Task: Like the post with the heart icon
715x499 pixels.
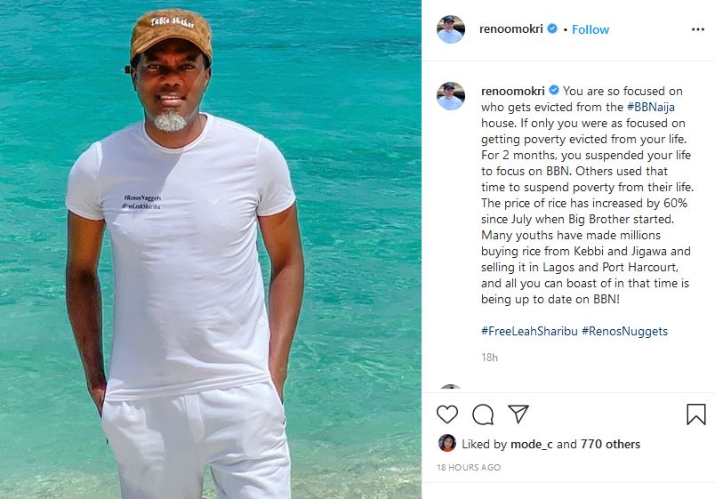Action: click(447, 414)
